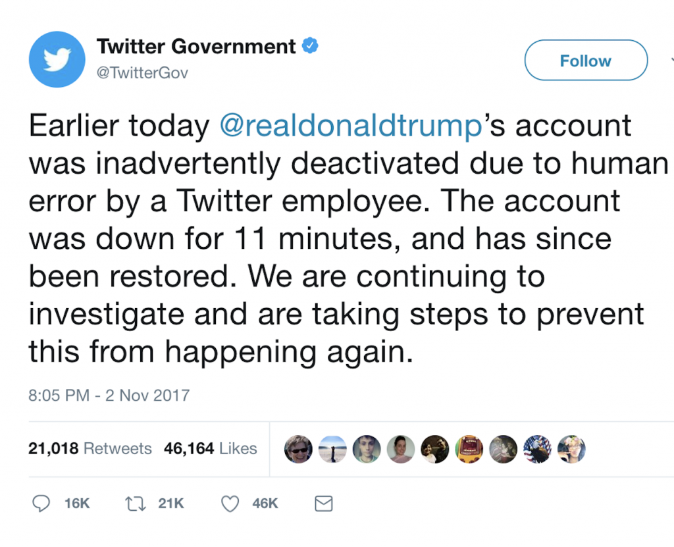This screenshot has height=547, width=674.
Task: Toggle following via the Follow button
Action: (585, 60)
